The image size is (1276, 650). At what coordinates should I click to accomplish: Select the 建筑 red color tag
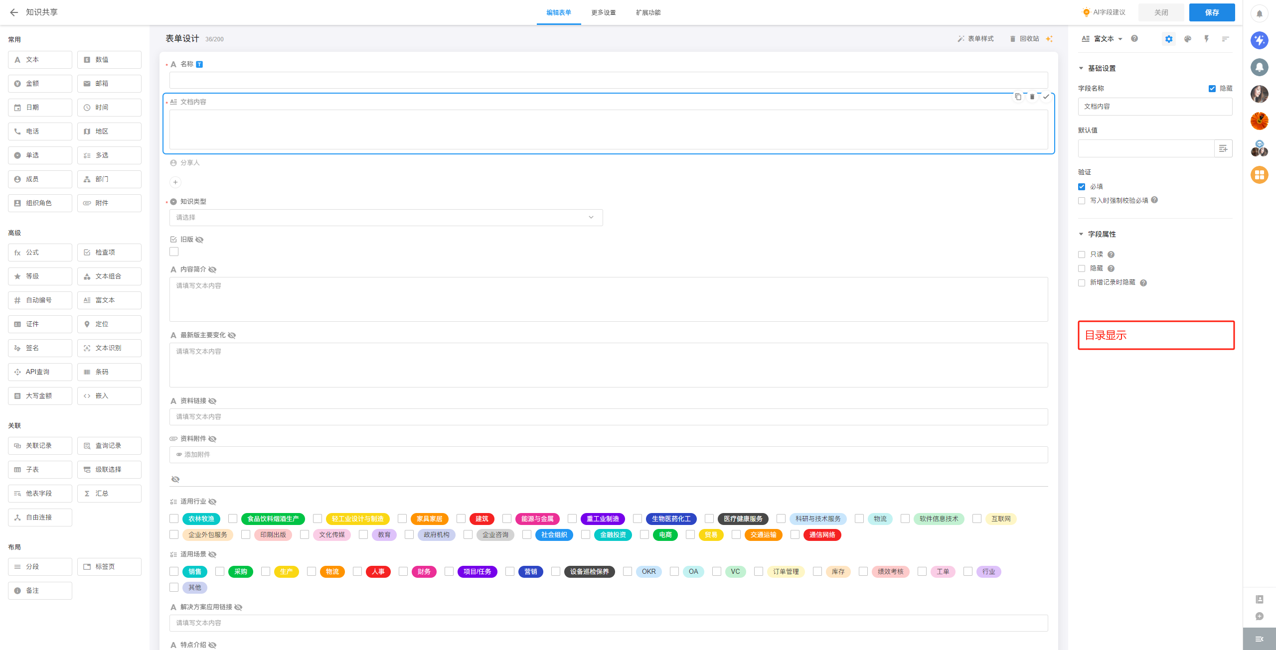click(x=481, y=519)
